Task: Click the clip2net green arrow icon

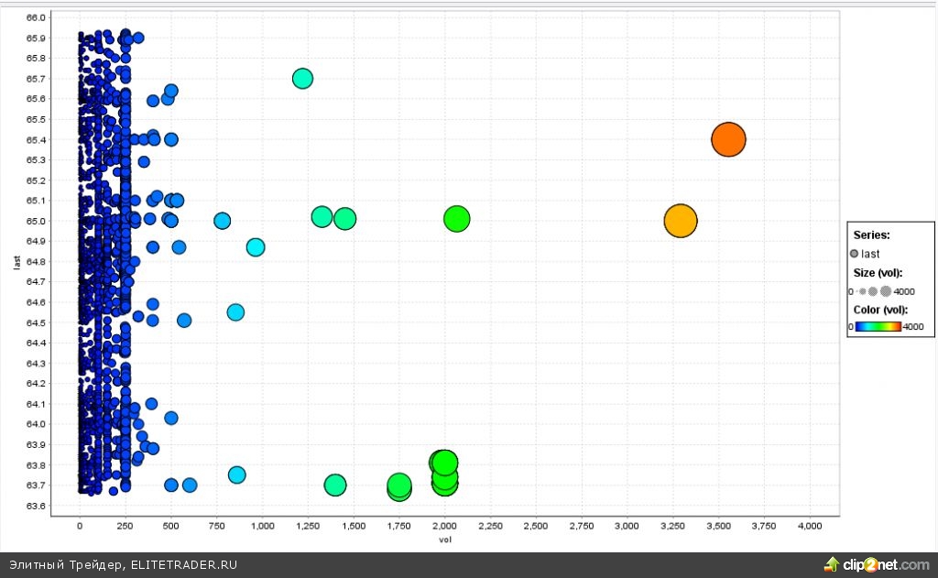Action: (832, 564)
